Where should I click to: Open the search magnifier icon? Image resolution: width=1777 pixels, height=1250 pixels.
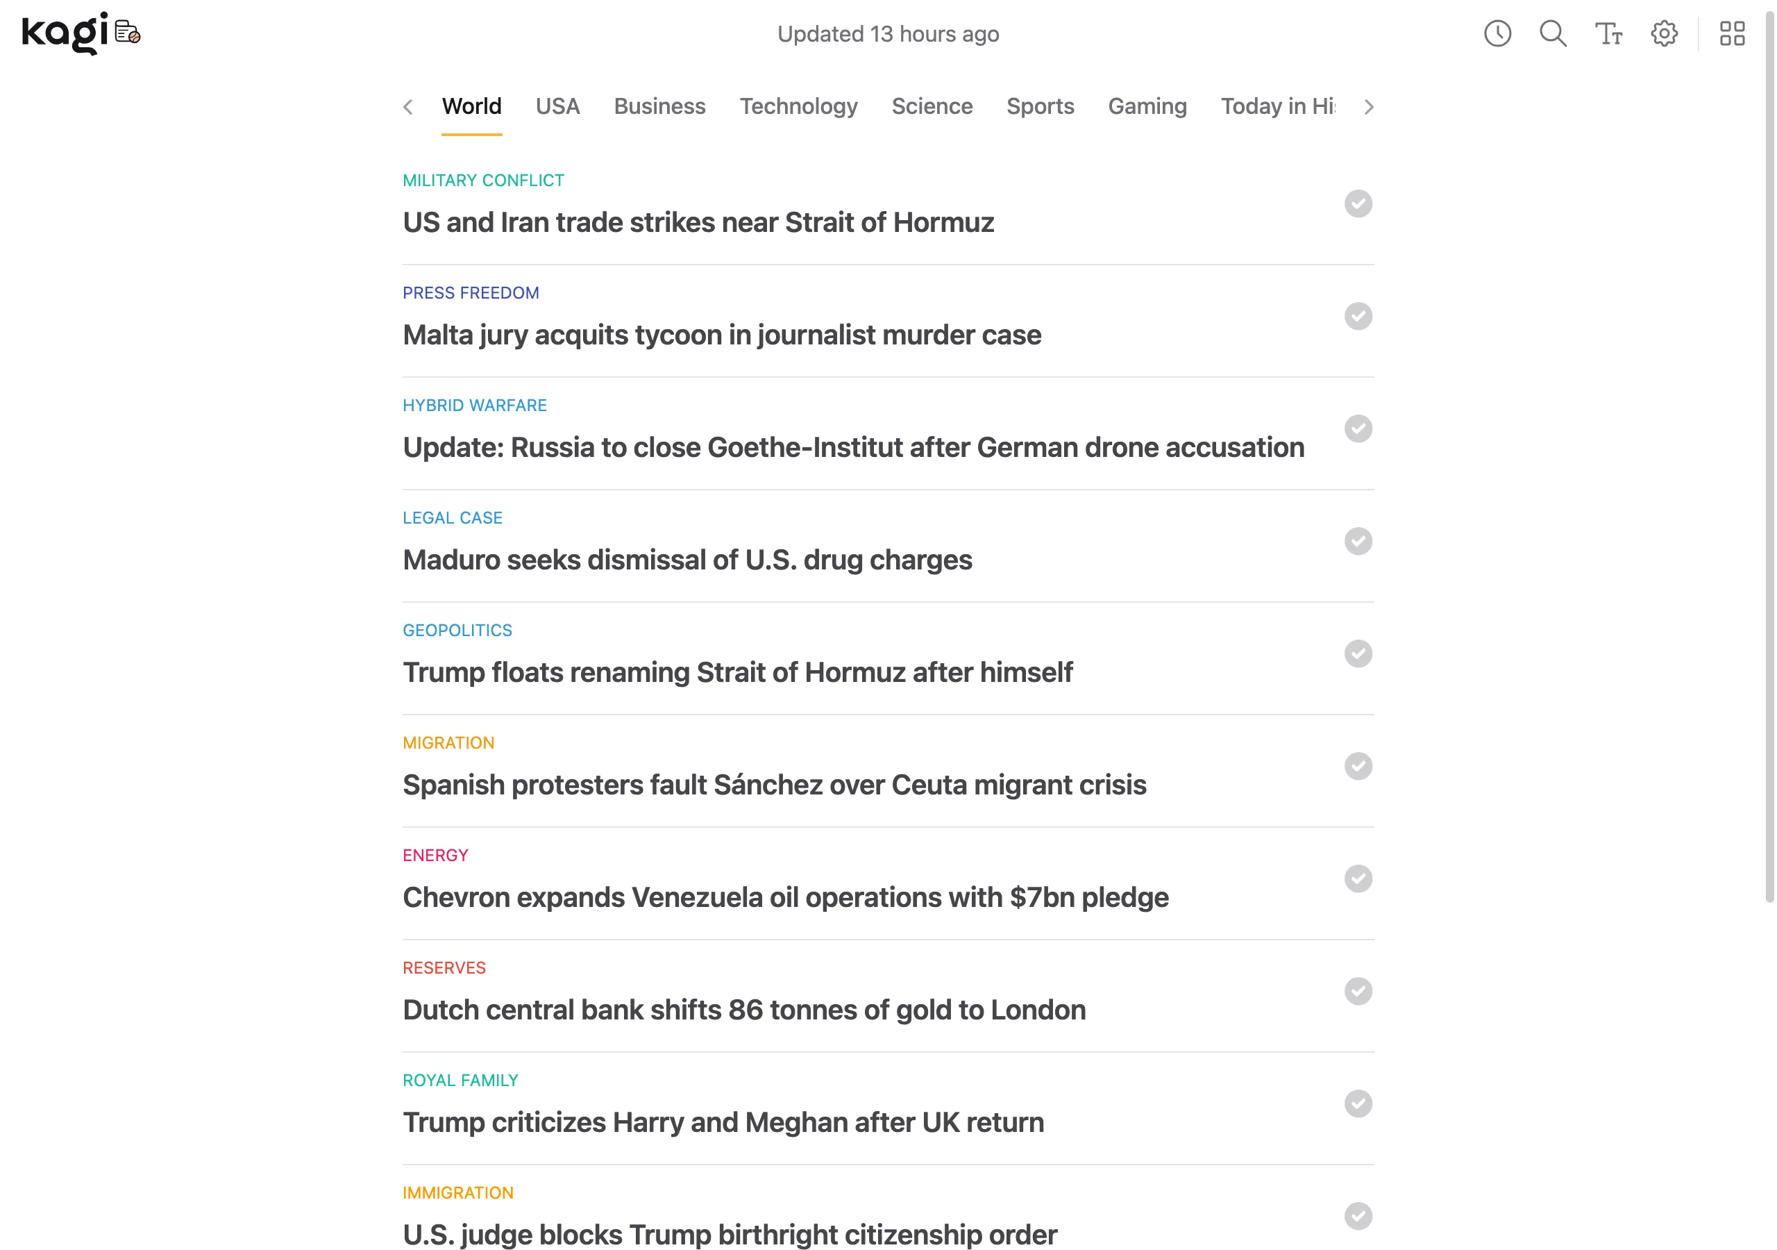(x=1553, y=34)
